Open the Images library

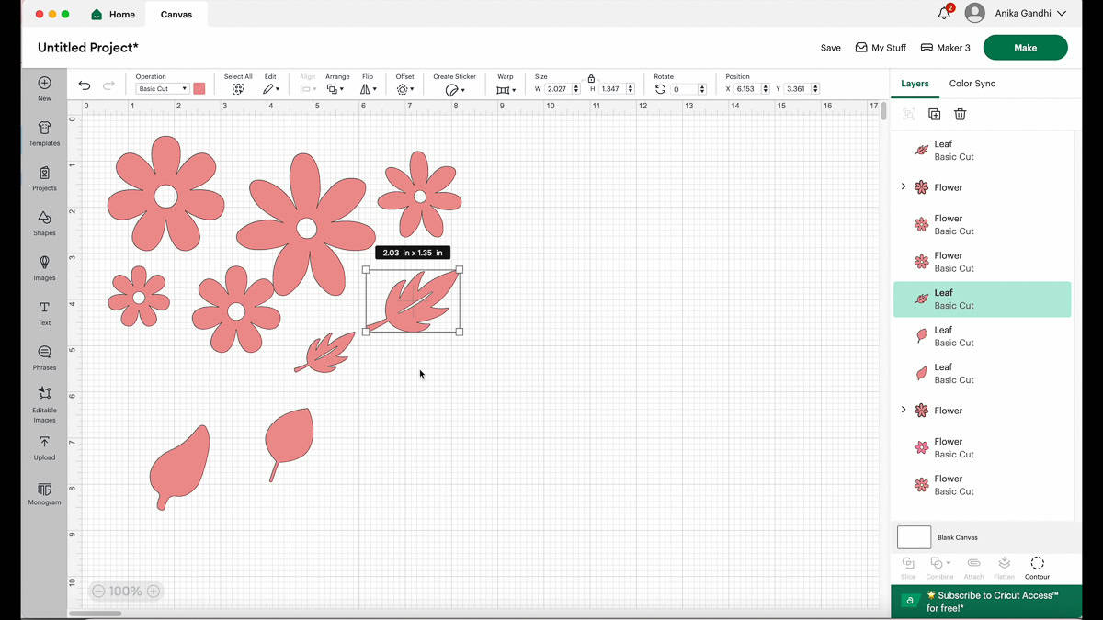coord(44,263)
